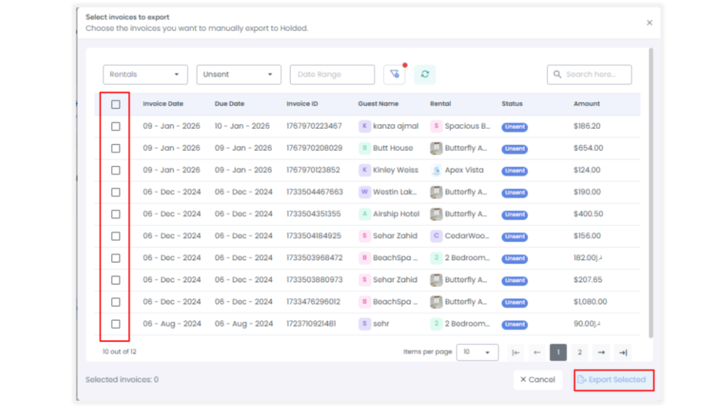Screen dimensions: 725x408
Task: Click CedarWoo rental icon
Action: click(436, 236)
